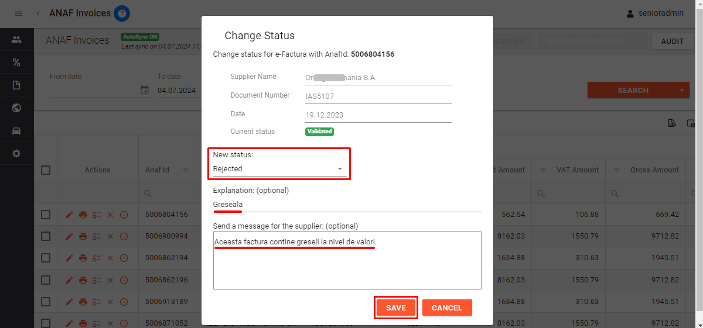Screen dimensions: 703x328
Task: Click the Actions column header
Action: [97, 170]
